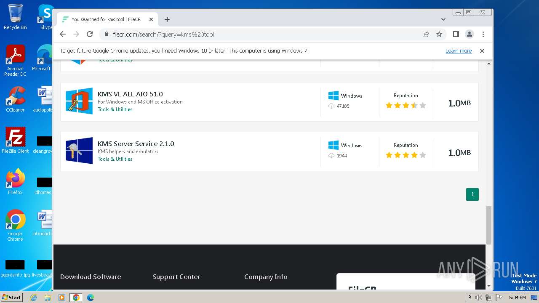
Task: Click the KMS Server Service thumbnail
Action: [x=79, y=151]
